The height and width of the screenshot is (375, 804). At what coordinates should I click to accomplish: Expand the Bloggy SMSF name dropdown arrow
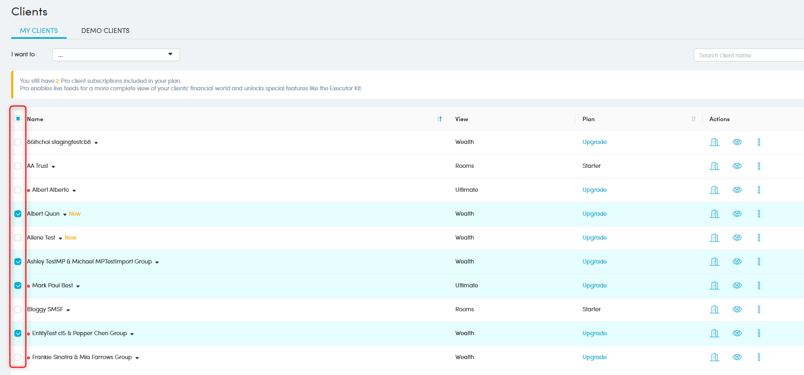click(68, 310)
